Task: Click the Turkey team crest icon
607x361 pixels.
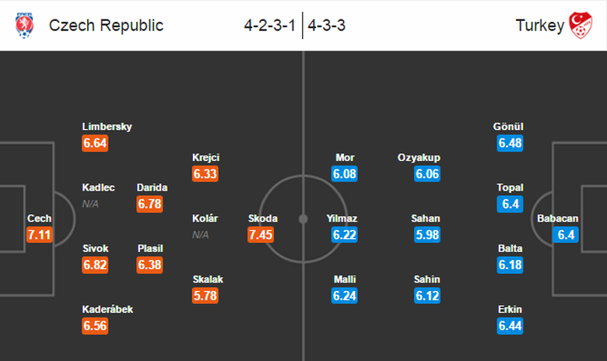Action: click(x=581, y=25)
